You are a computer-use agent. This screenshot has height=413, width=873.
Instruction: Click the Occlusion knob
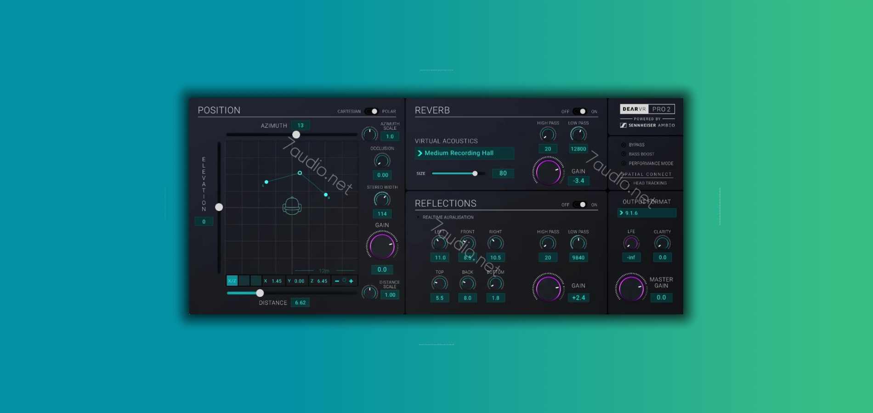(x=382, y=161)
